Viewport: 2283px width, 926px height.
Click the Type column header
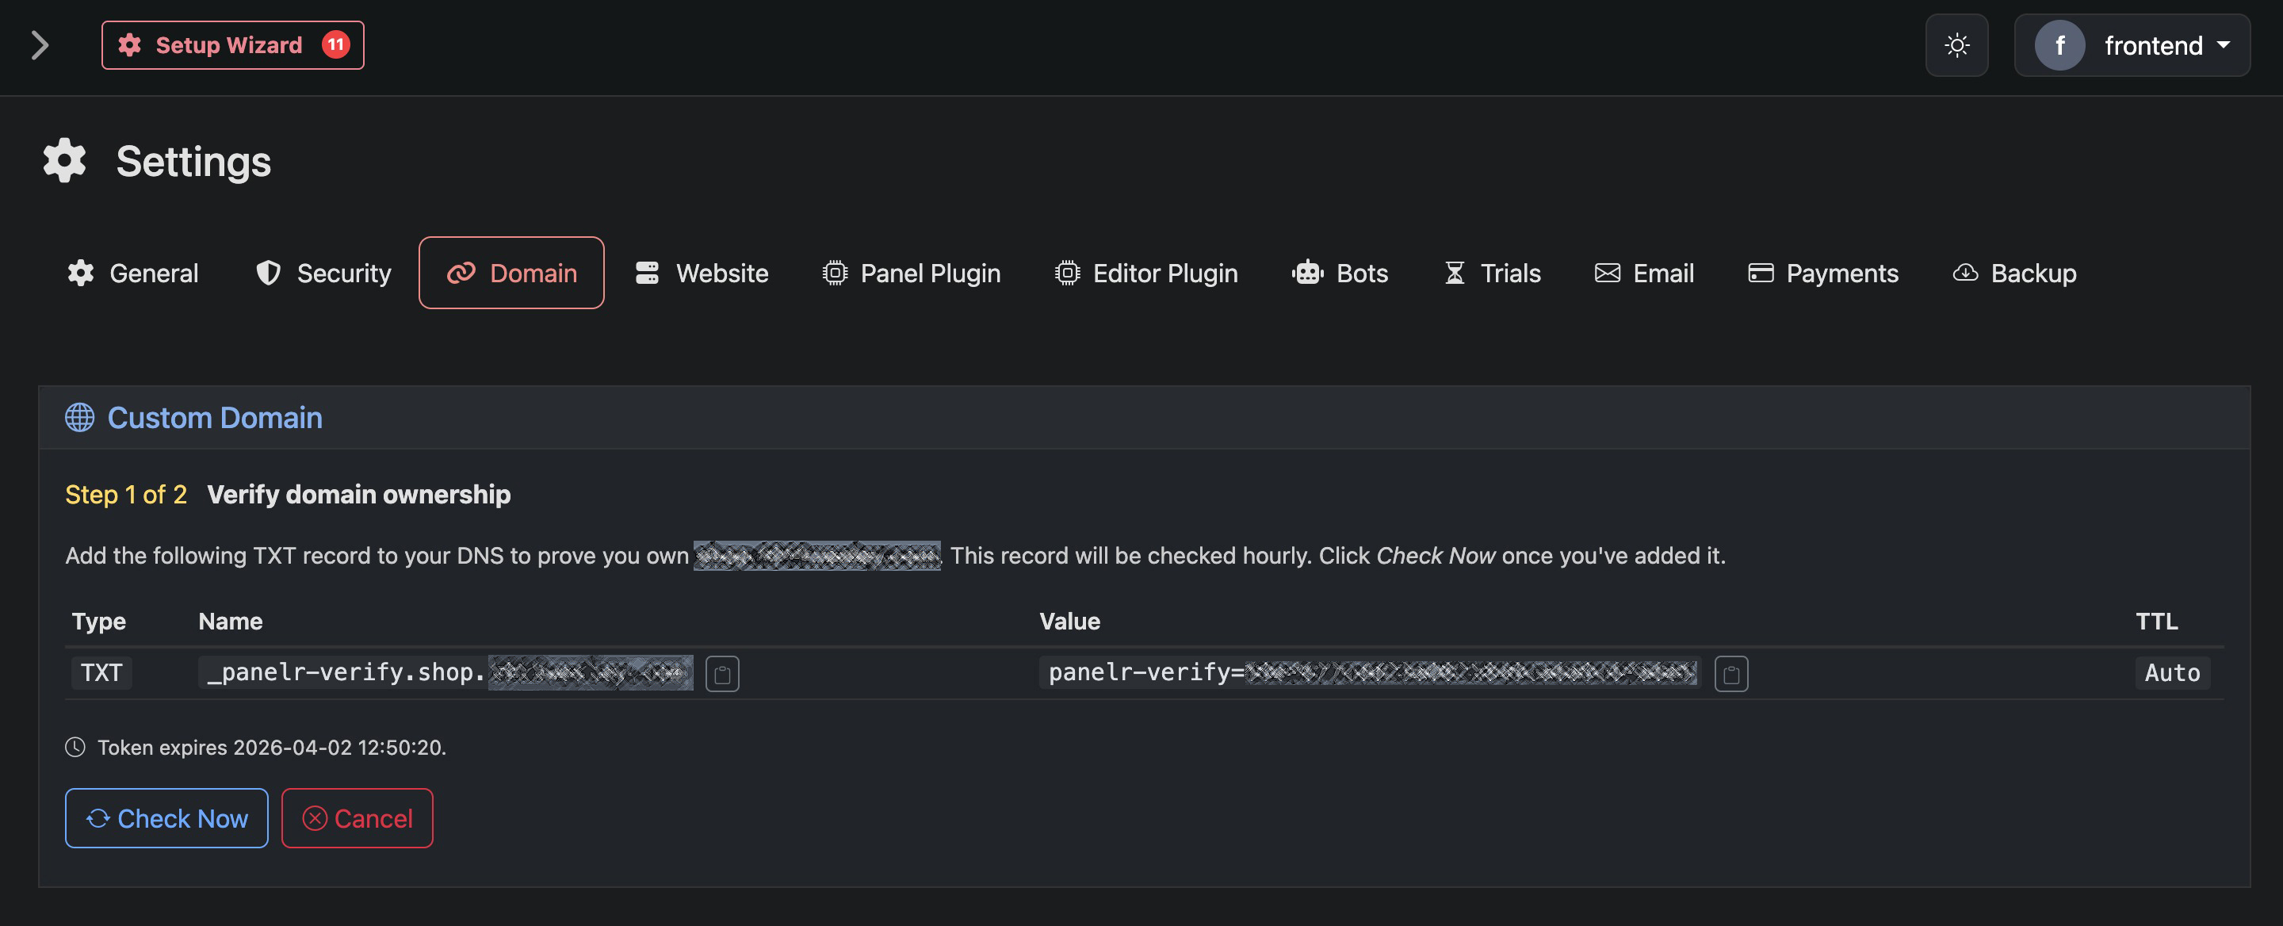pyautogui.click(x=98, y=622)
